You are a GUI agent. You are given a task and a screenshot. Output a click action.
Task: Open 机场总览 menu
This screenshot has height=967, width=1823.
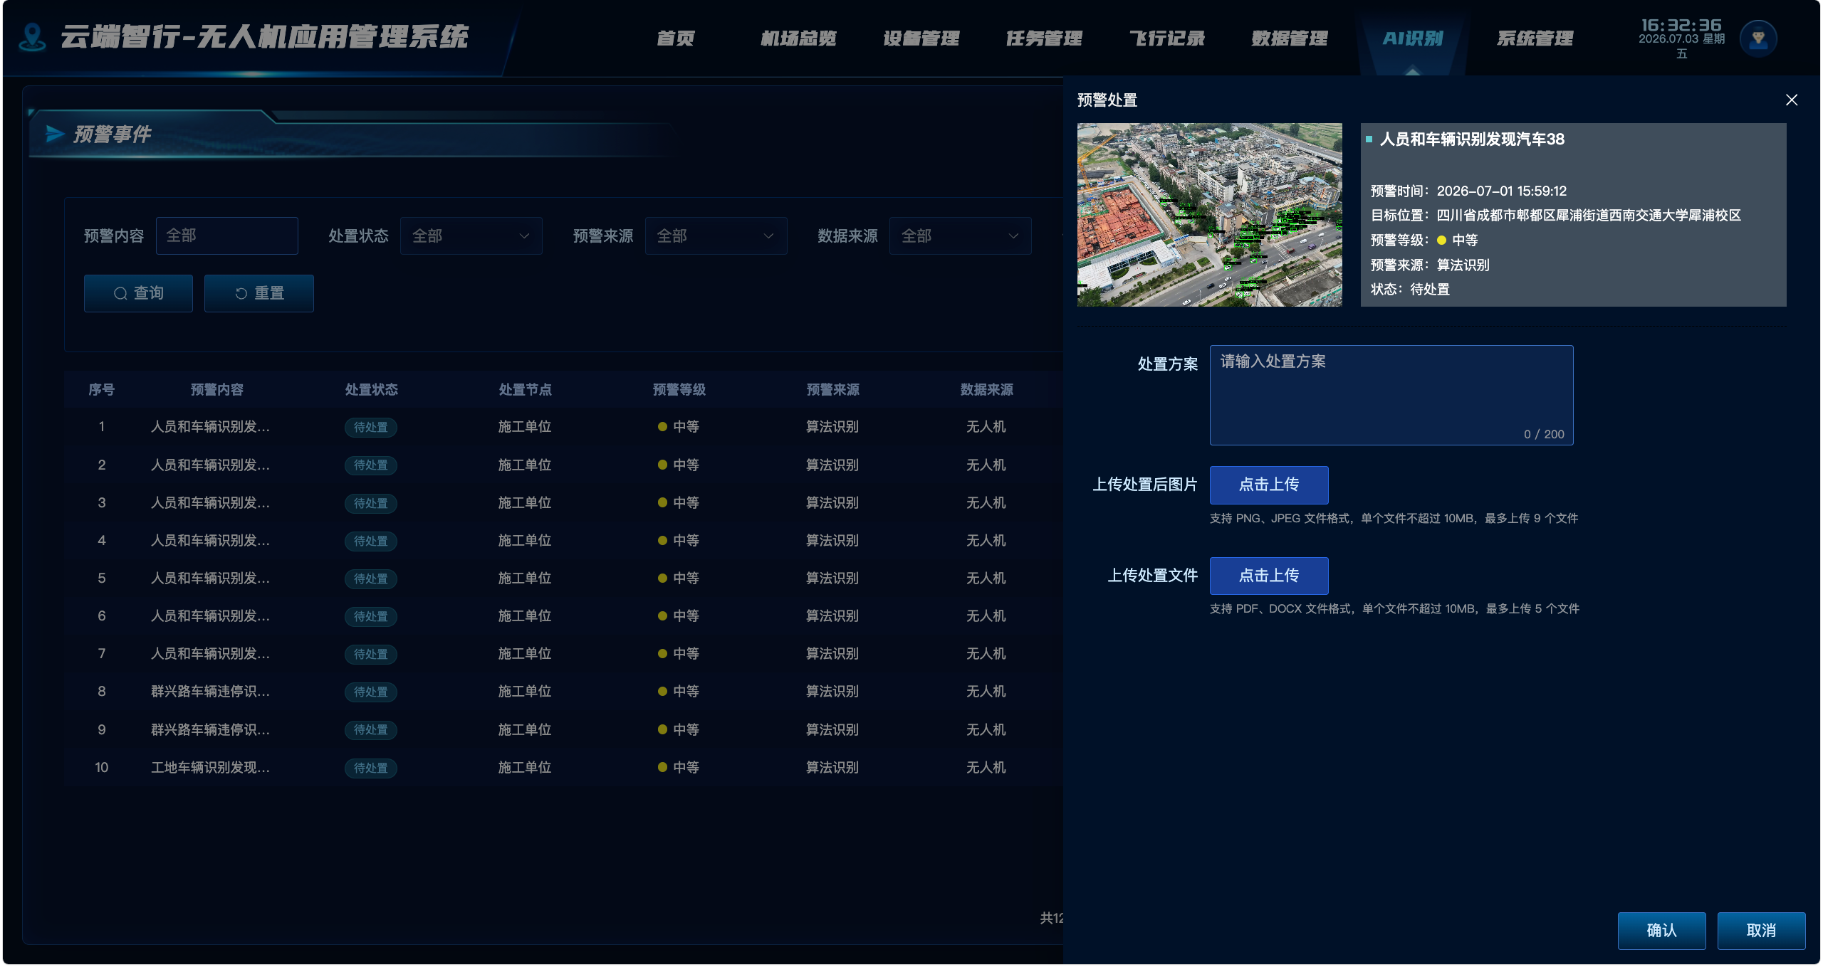coord(798,38)
